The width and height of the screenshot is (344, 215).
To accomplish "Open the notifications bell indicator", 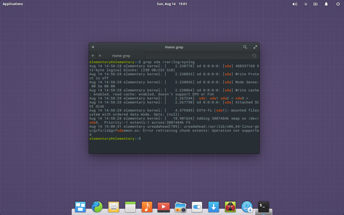I will pyautogui.click(x=326, y=4).
